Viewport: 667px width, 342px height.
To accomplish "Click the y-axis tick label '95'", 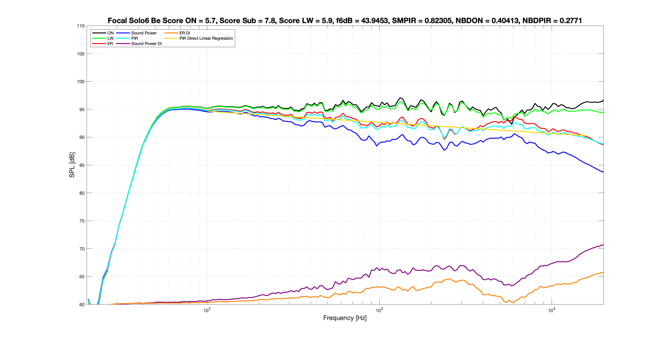I will [x=82, y=110].
